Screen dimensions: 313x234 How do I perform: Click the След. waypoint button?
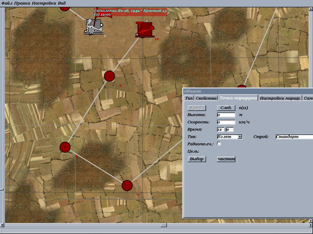click(x=226, y=108)
